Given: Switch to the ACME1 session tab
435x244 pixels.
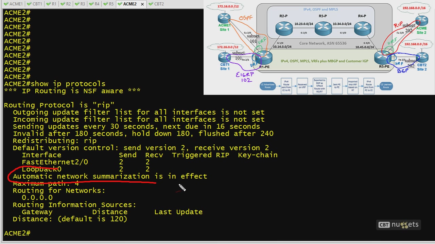Looking at the screenshot, I should point(13,4).
